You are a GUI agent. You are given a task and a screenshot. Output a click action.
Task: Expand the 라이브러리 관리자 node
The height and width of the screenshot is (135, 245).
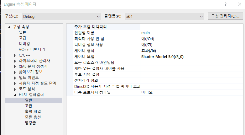pos(15,61)
